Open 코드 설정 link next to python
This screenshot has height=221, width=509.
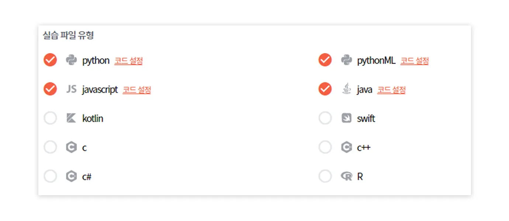click(128, 61)
